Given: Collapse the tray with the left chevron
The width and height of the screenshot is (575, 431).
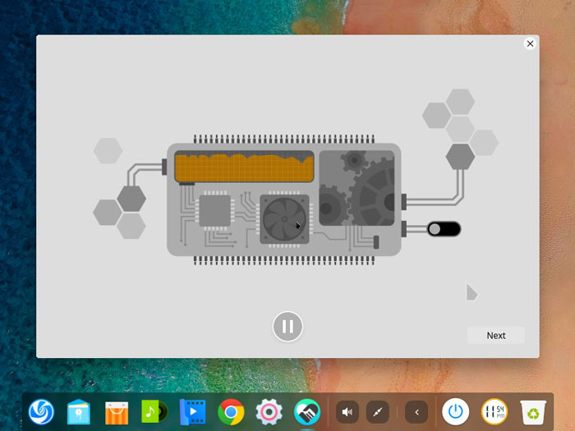Looking at the screenshot, I should point(416,412).
